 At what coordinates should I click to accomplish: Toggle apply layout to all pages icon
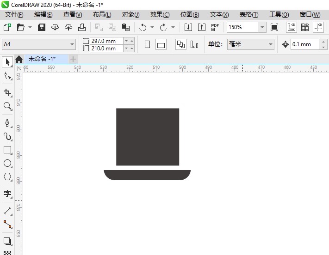tap(181, 44)
